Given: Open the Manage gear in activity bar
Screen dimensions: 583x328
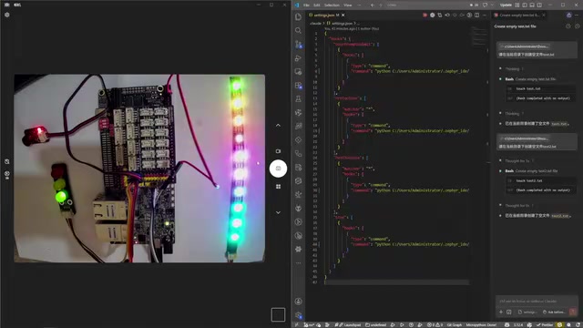Looking at the screenshot, I should 298,315.
